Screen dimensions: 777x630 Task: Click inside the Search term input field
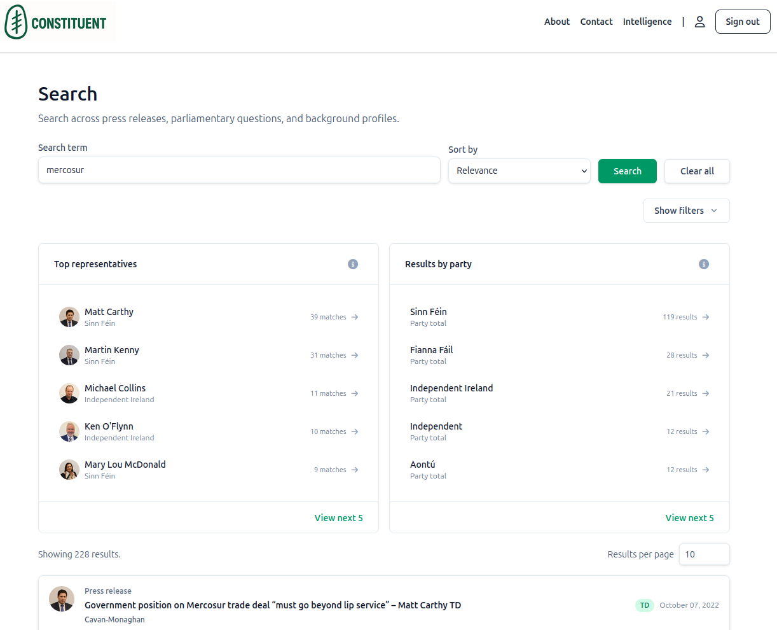pyautogui.click(x=239, y=170)
